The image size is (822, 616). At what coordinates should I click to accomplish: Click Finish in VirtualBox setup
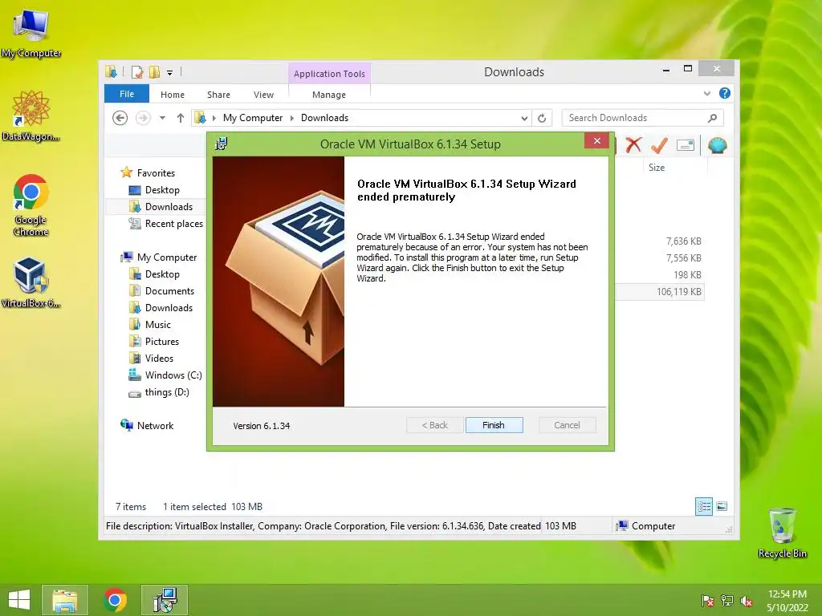[494, 425]
